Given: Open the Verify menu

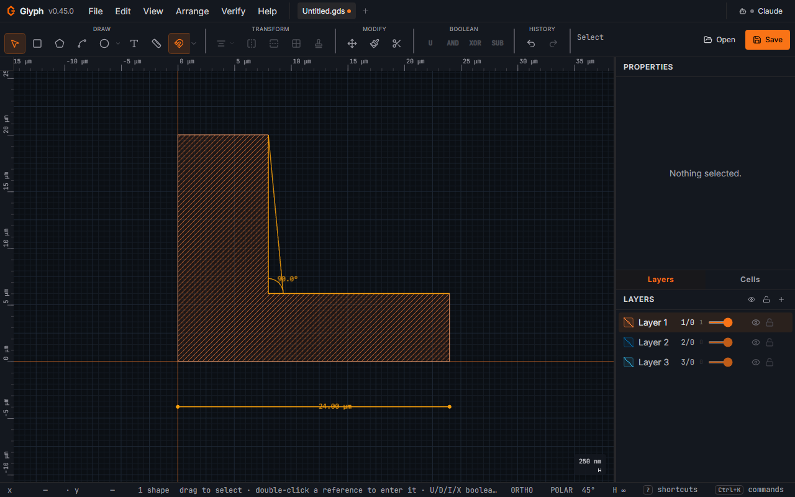Looking at the screenshot, I should pyautogui.click(x=234, y=11).
